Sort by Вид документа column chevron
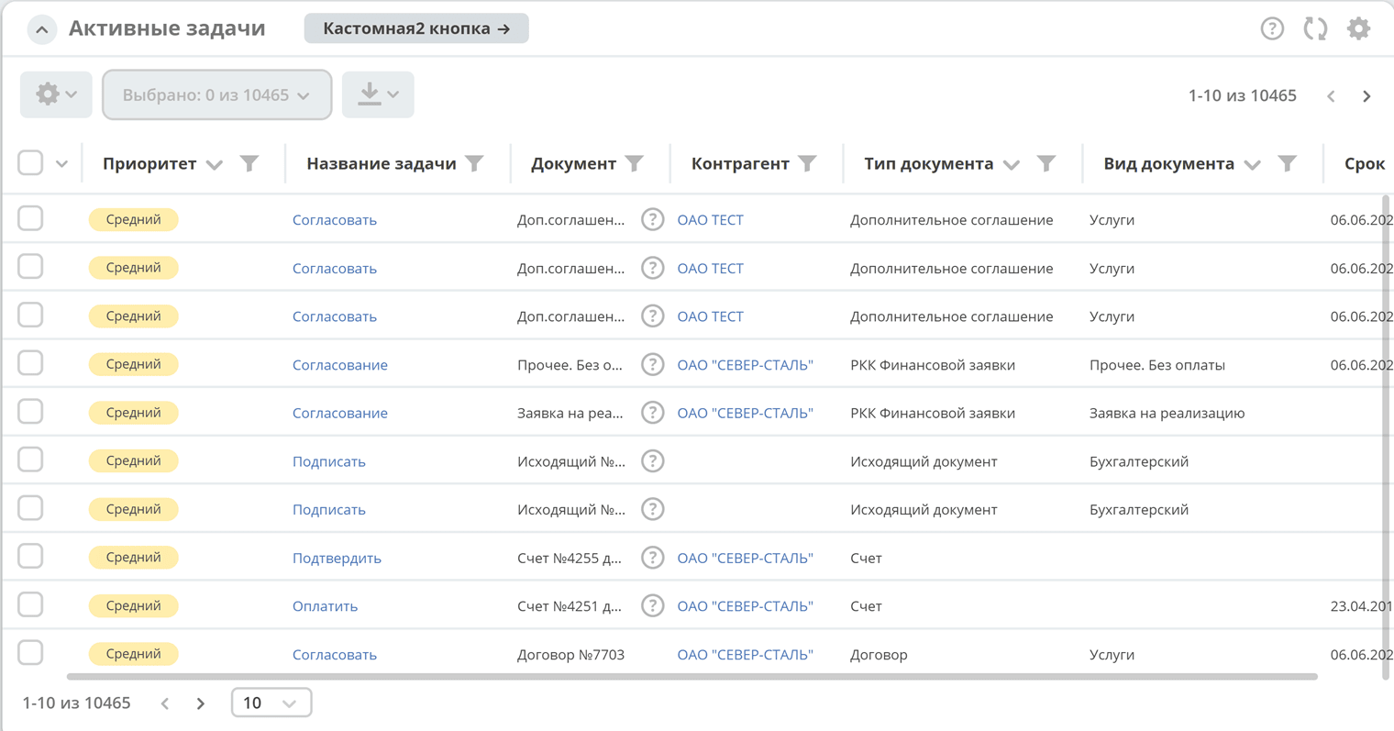This screenshot has height=731, width=1394. [x=1252, y=165]
